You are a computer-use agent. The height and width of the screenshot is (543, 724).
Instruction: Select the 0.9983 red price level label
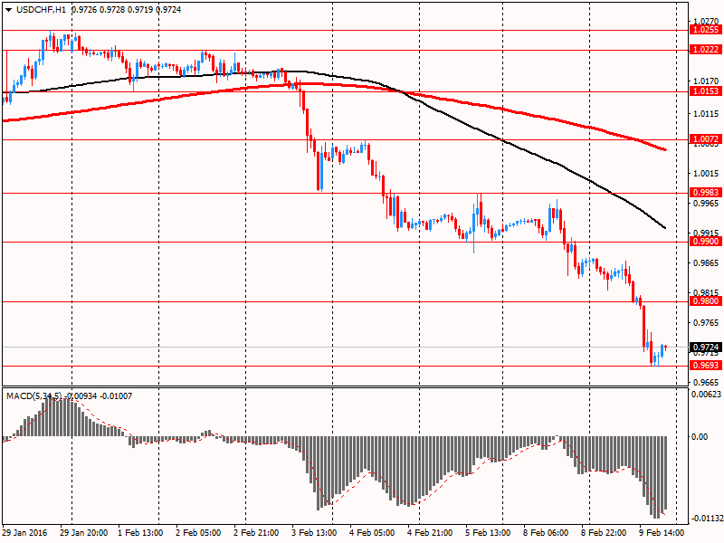click(706, 193)
